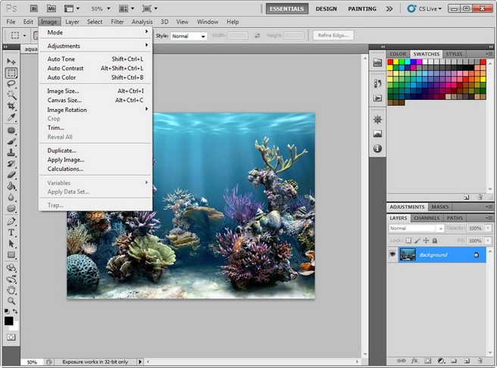
Task: Open the layer Fill arrow
Action: click(x=488, y=241)
